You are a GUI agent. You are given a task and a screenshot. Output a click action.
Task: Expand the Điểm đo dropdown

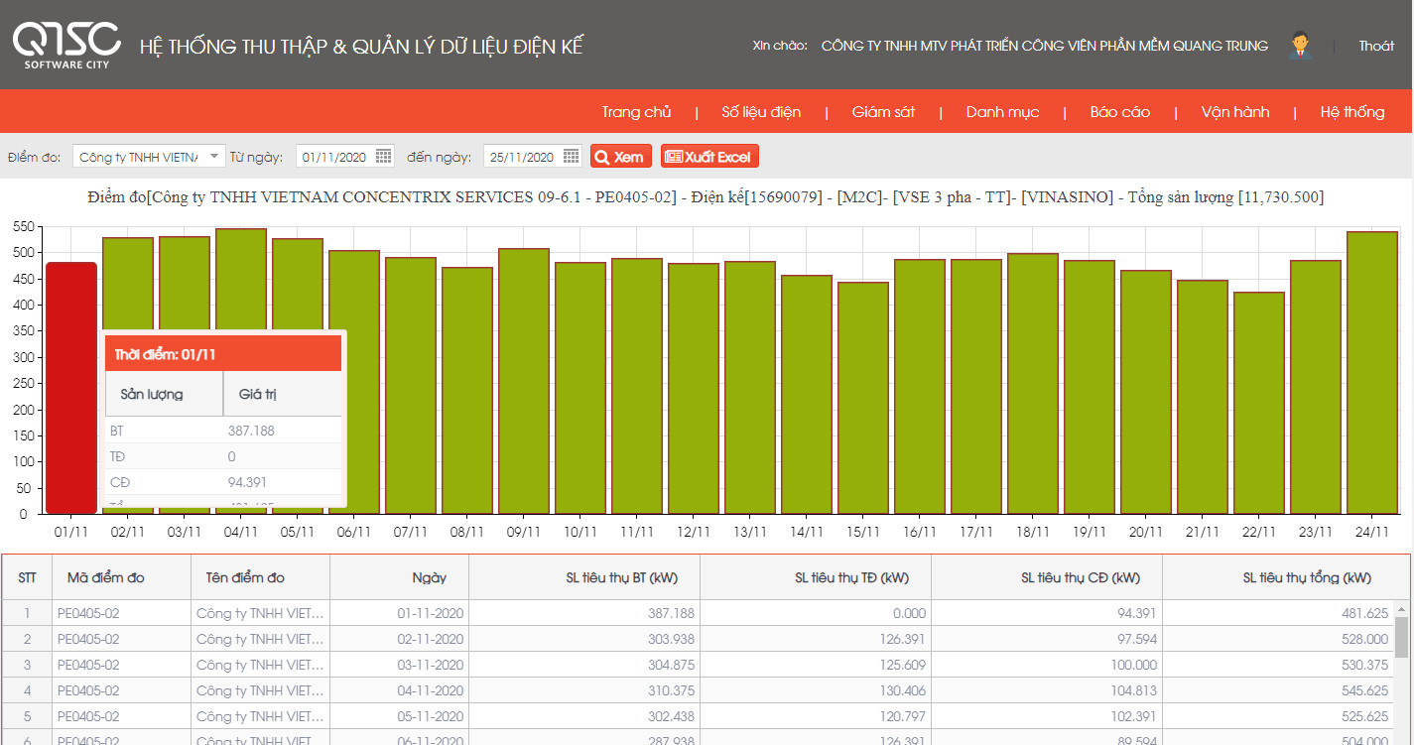216,157
